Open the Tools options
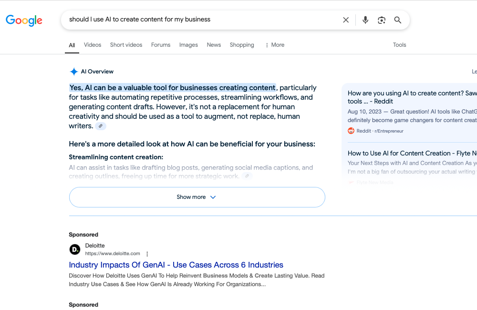The width and height of the screenshot is (477, 310). (399, 45)
